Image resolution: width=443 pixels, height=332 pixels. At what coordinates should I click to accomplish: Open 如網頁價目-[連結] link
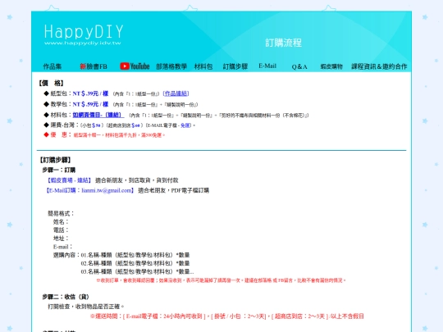click(x=98, y=115)
